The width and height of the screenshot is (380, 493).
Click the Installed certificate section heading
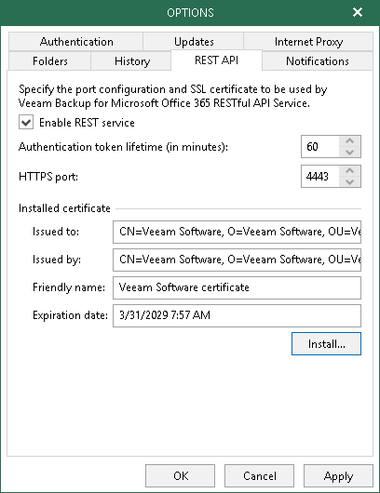(x=64, y=208)
